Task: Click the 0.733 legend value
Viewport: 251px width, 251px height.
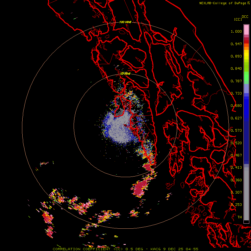Action: tap(236, 93)
